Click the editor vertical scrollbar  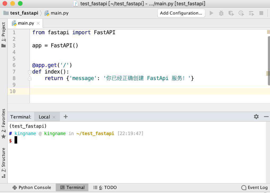click(x=269, y=61)
